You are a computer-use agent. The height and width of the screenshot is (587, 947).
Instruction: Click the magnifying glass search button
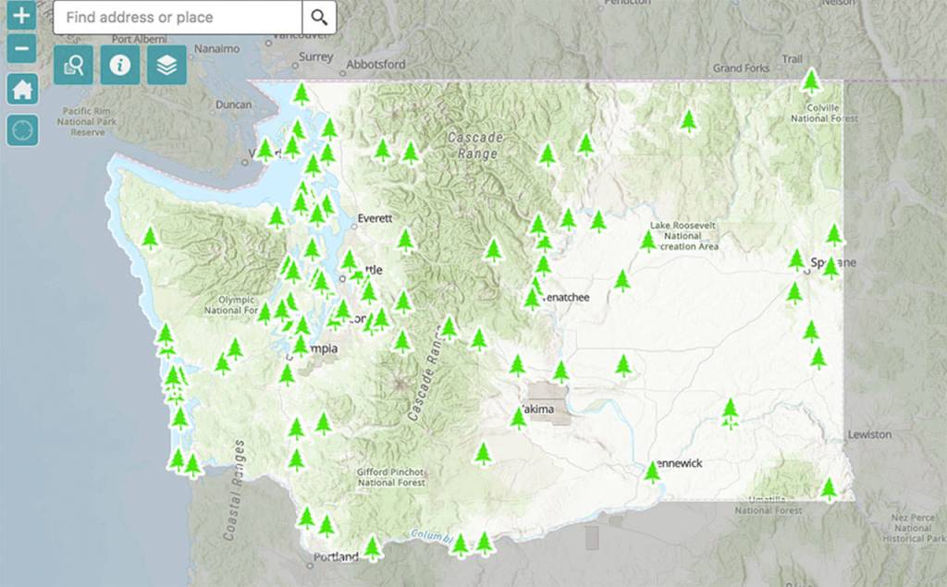click(319, 18)
